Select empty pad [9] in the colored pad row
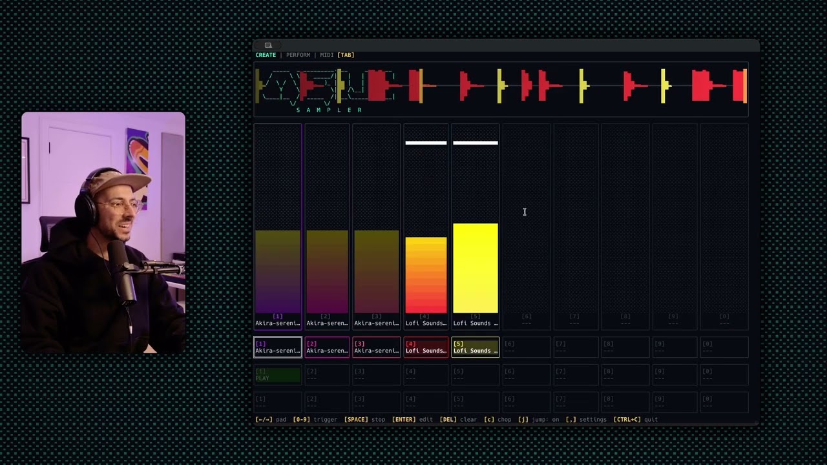The height and width of the screenshot is (465, 827). [675, 347]
